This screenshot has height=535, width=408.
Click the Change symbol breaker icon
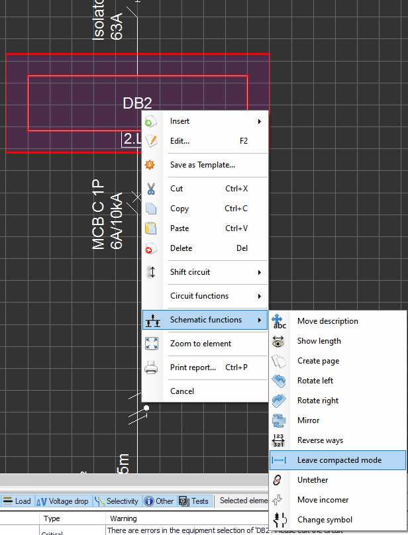280,520
